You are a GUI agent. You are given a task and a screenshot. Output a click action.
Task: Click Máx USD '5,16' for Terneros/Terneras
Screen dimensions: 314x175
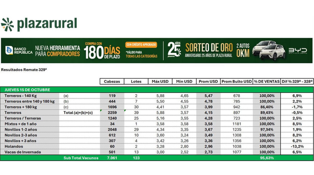(160, 118)
